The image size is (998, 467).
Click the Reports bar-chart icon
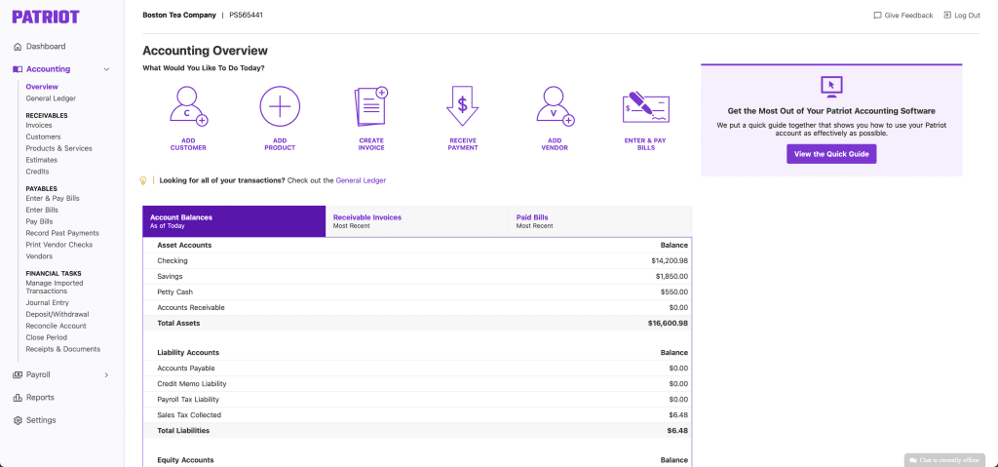pyautogui.click(x=18, y=398)
